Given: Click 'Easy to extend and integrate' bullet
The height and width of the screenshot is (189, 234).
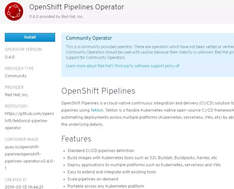Looking at the screenshot, I should [x=111, y=172].
